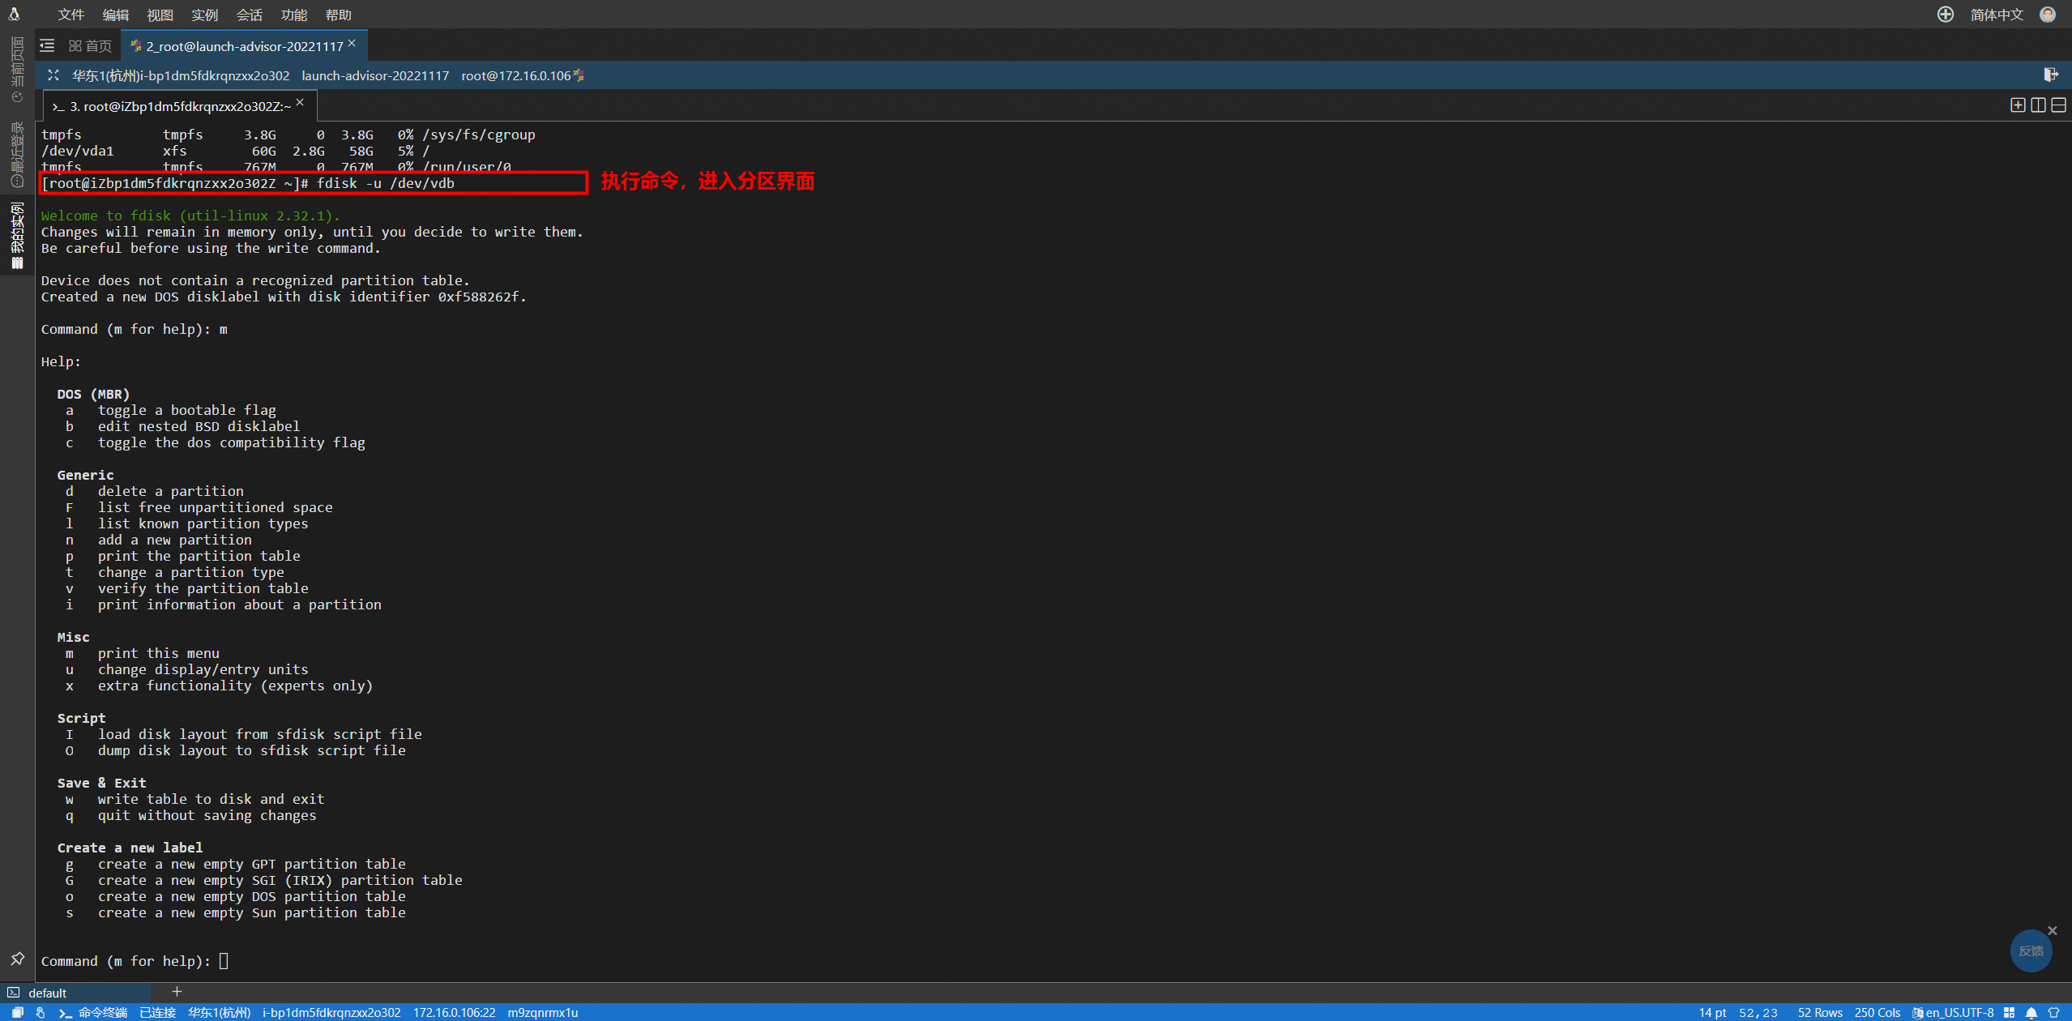This screenshot has width=2072, height=1021.
Task: Open the 会话 menu in the menu bar
Action: tap(249, 15)
